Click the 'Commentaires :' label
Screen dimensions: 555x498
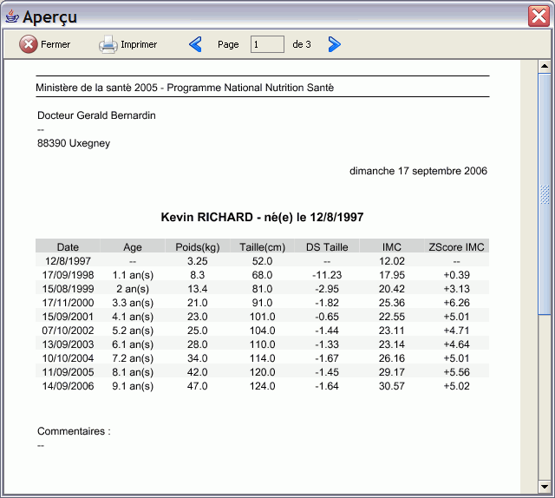tap(74, 431)
